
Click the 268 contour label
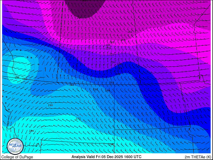click(x=108, y=45)
